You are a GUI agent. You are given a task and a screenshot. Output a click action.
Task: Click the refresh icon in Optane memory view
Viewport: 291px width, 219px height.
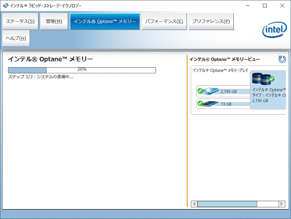282,59
